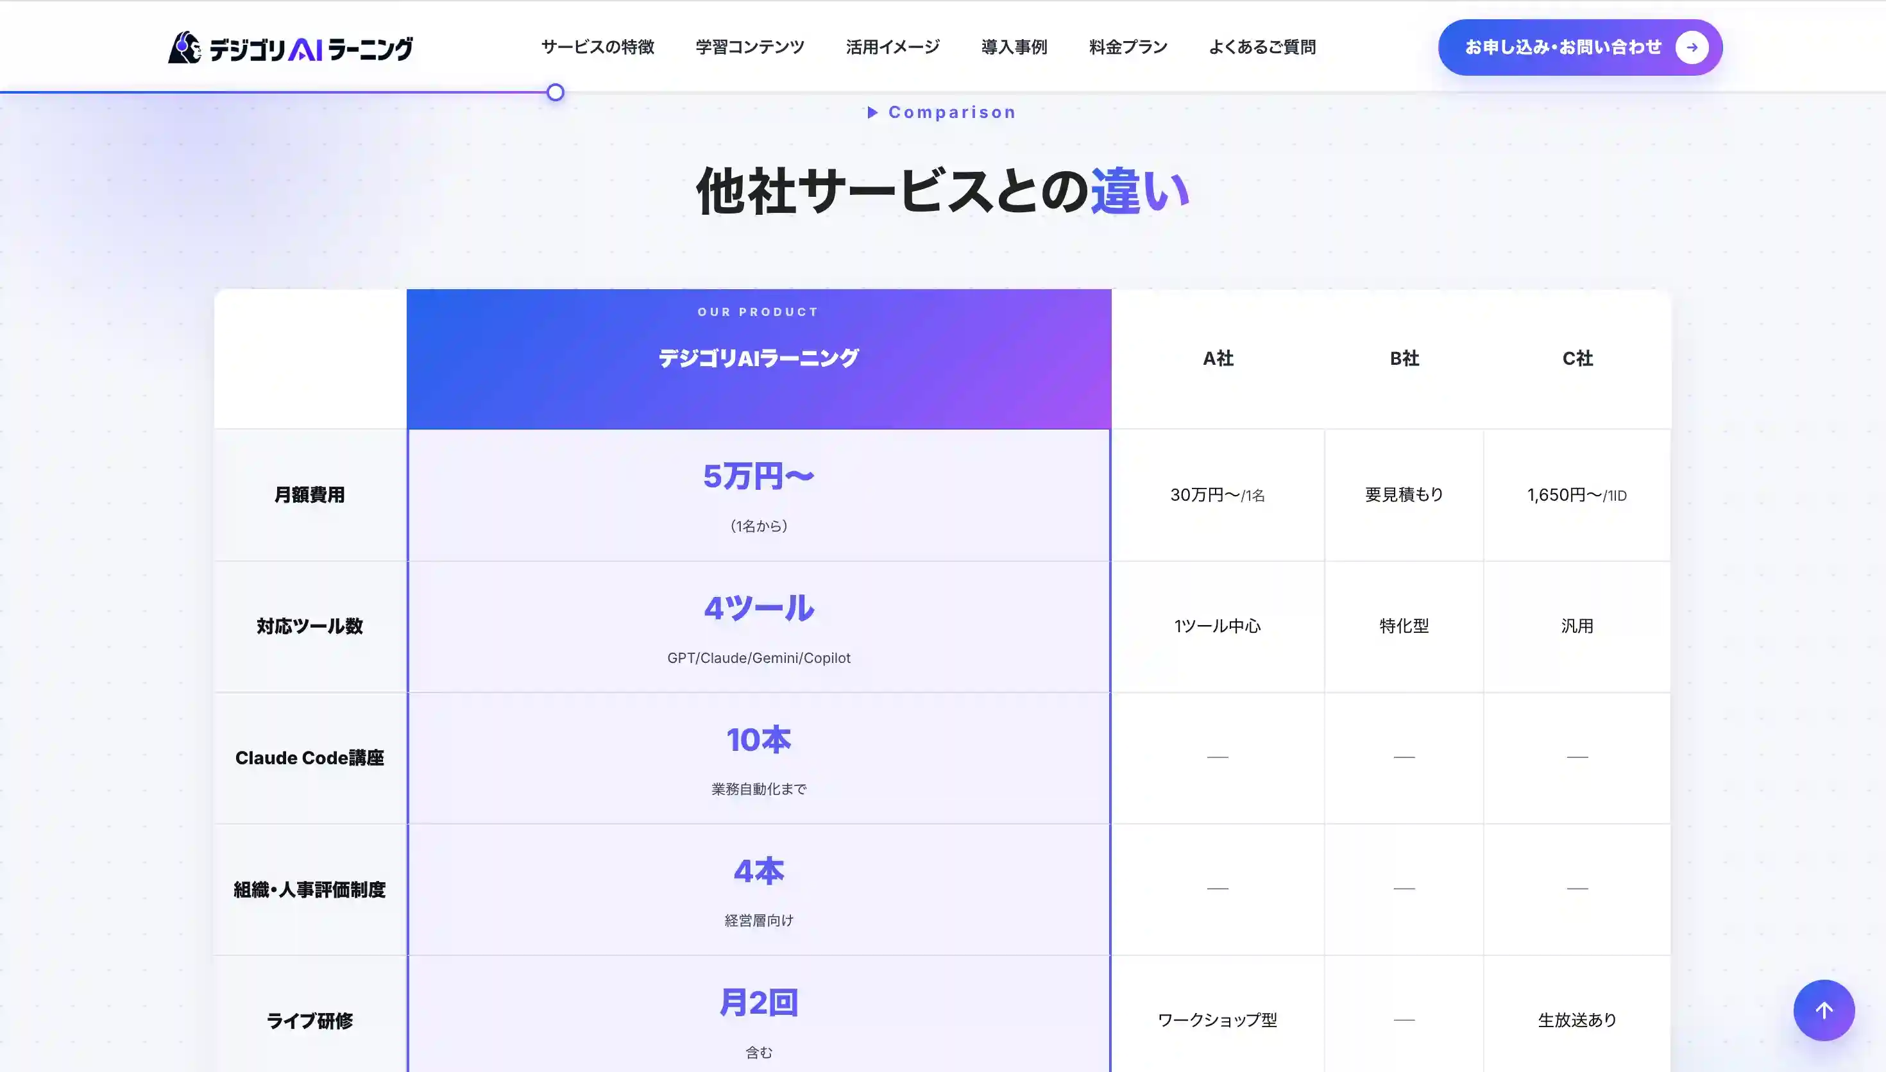
Task: Click the Claude Code講座 row label
Action: 309,758
